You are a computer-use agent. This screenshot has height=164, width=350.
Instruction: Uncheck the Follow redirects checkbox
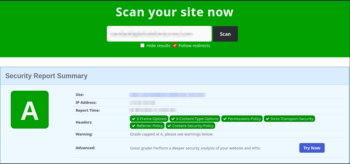[175, 45]
